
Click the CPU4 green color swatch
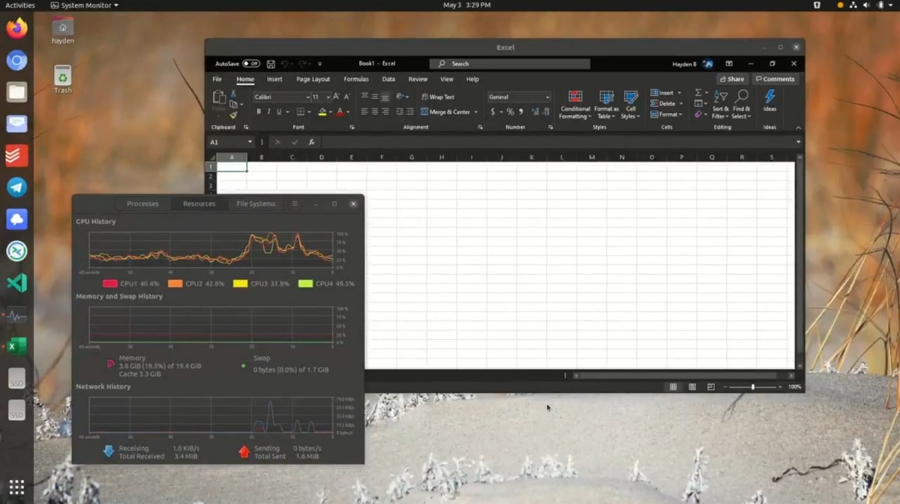point(305,284)
